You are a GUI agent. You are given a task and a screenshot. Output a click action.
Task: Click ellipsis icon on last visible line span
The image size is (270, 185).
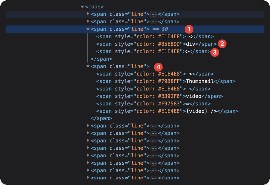pos(153,178)
